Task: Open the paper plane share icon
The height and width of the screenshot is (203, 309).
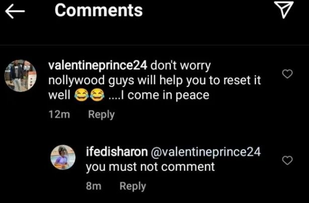Action: click(x=285, y=11)
